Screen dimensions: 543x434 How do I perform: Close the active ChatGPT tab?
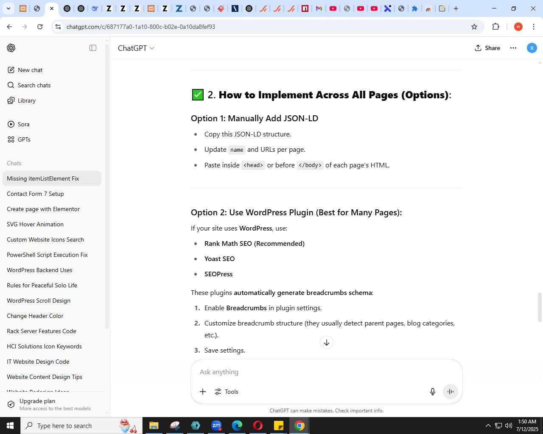pyautogui.click(x=52, y=8)
